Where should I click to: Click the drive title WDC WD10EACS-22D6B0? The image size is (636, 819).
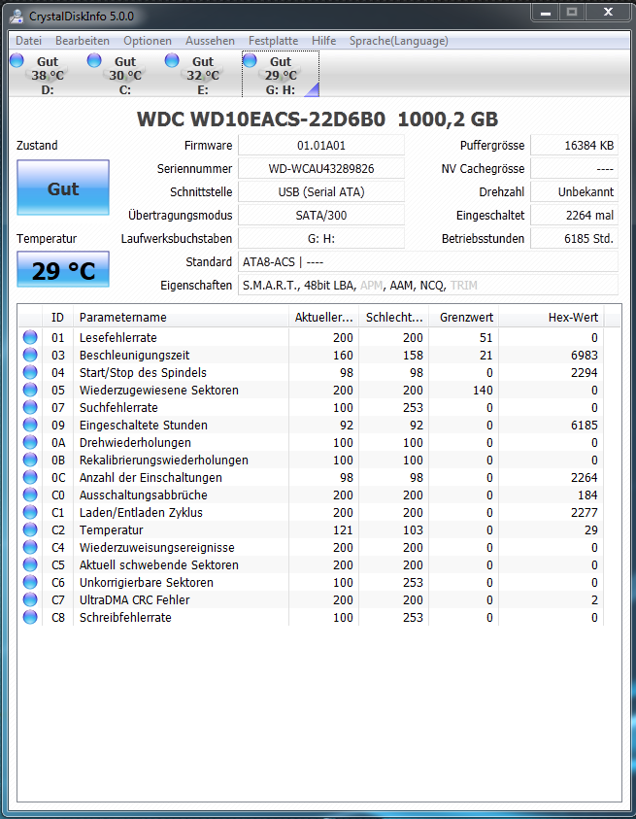(261, 119)
